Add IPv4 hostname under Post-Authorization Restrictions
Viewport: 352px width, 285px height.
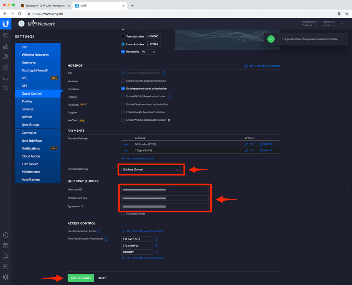coord(142,258)
